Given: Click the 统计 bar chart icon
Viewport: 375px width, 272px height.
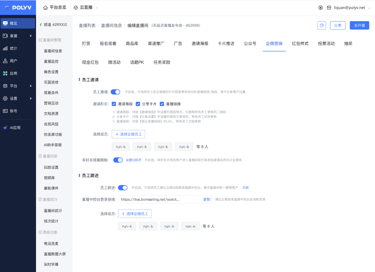Looking at the screenshot, I should click(x=5, y=48).
